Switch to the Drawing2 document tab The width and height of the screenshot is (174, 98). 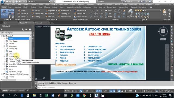[x=39, y=23]
